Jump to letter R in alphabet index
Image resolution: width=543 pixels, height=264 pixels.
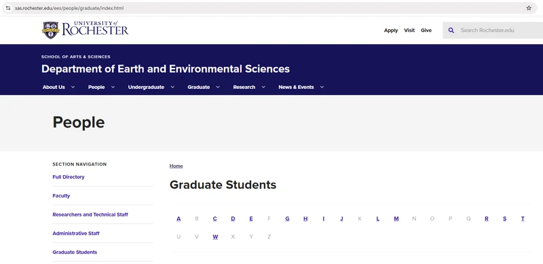click(x=487, y=219)
